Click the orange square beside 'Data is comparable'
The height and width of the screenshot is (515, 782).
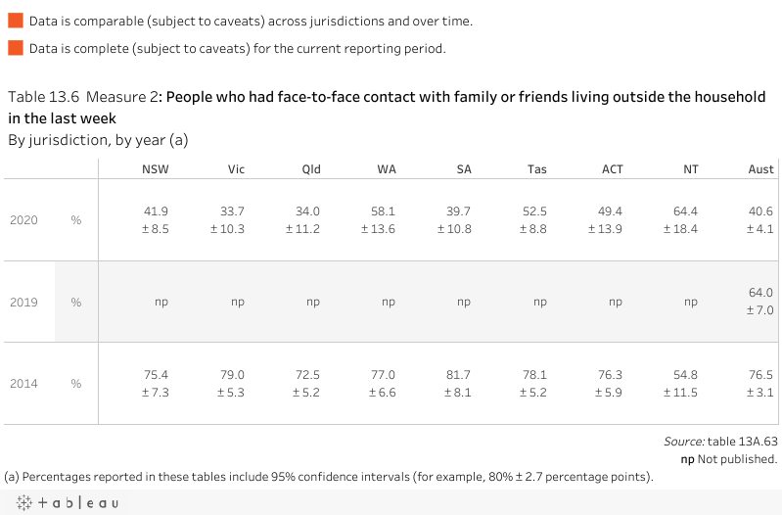pos(16,21)
